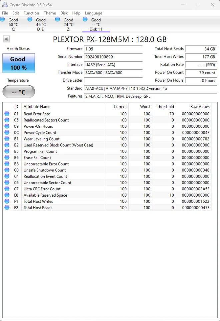
Task: Click Power On Count value 79 count
Action: click(x=201, y=73)
